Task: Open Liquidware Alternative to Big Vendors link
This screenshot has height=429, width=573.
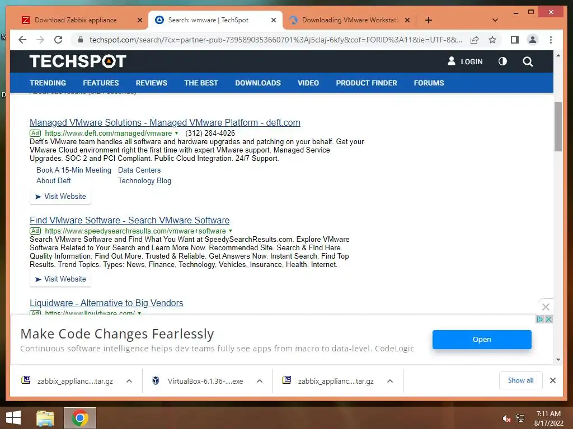Action: [106, 303]
